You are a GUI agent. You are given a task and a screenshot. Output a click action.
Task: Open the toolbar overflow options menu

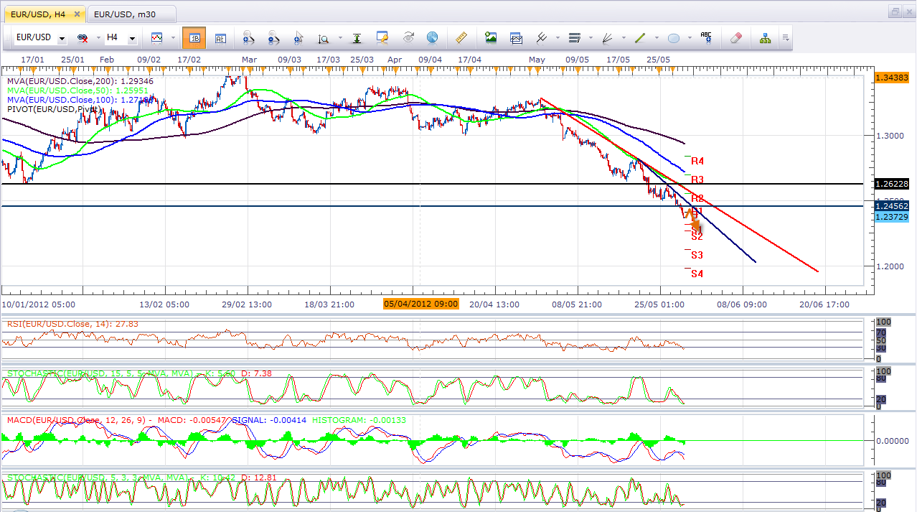coord(786,38)
